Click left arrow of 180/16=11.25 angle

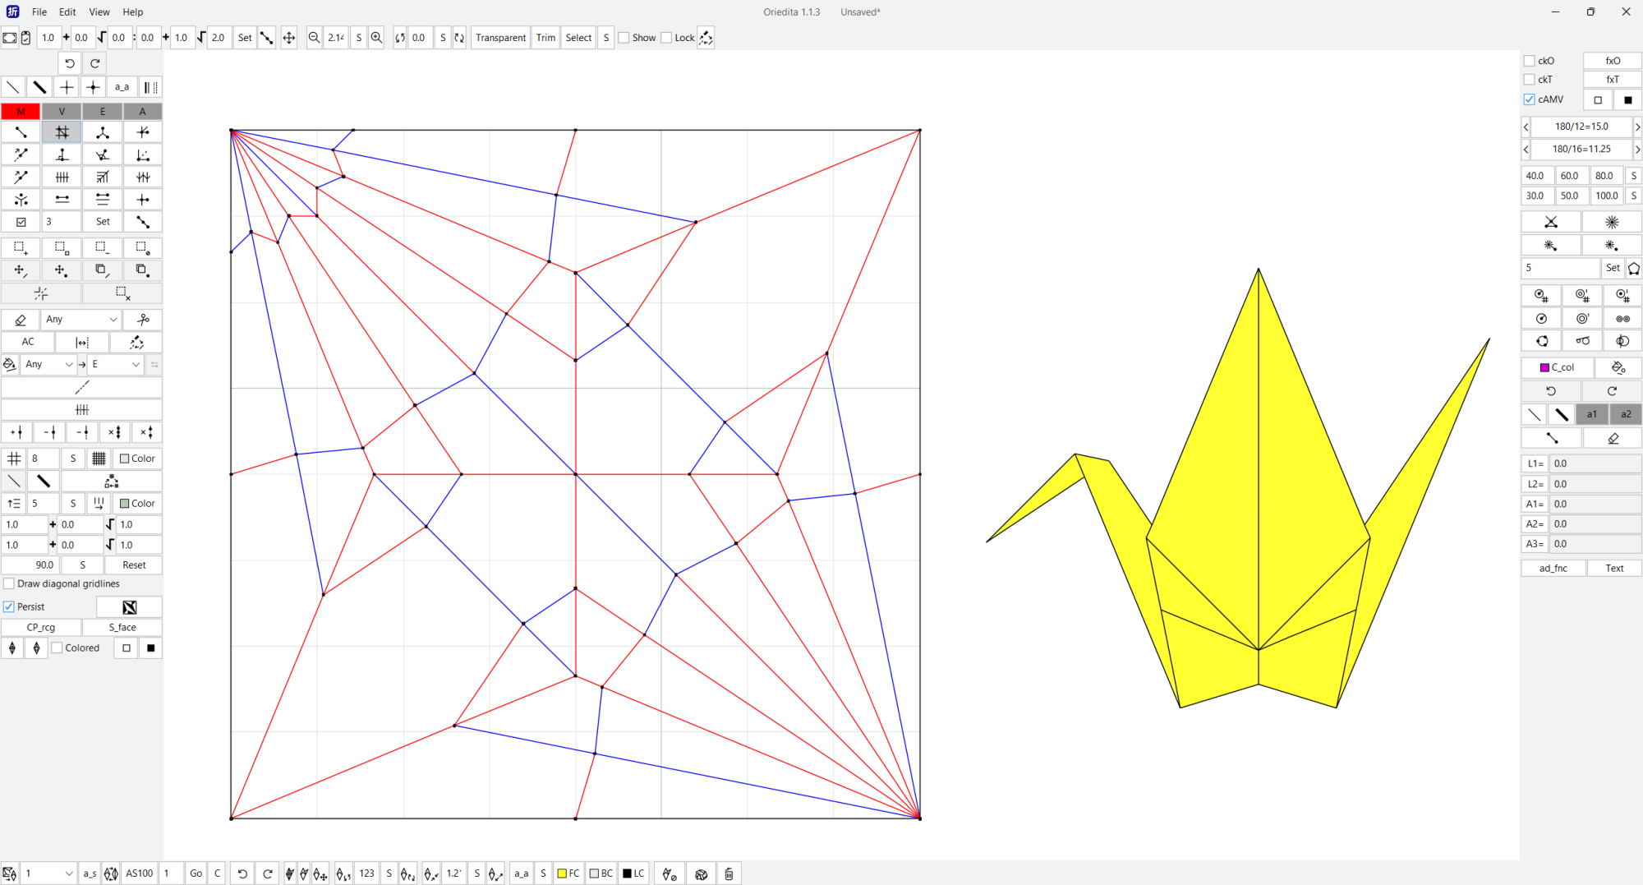point(1526,150)
